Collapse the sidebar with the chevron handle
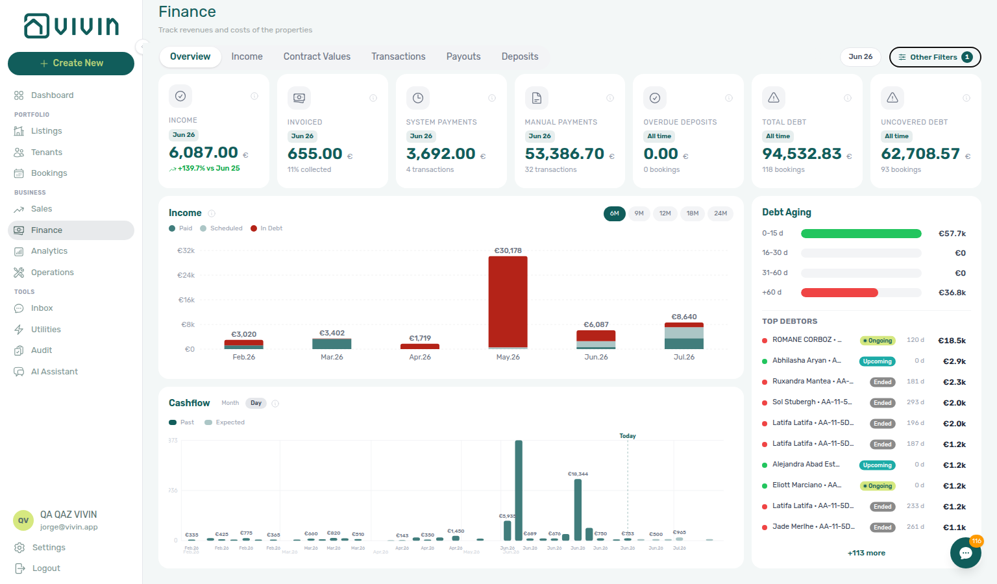This screenshot has width=997, height=584. (142, 46)
